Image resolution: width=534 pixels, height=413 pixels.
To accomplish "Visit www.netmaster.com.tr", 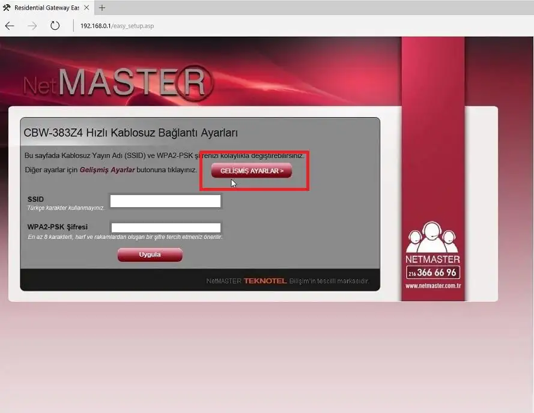I will [433, 286].
